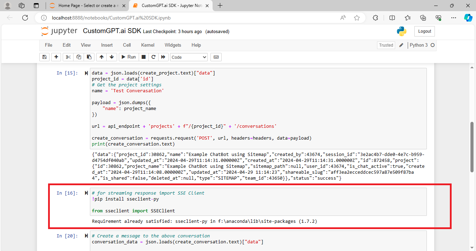Cut the selected cell using scissors icon

click(68, 57)
